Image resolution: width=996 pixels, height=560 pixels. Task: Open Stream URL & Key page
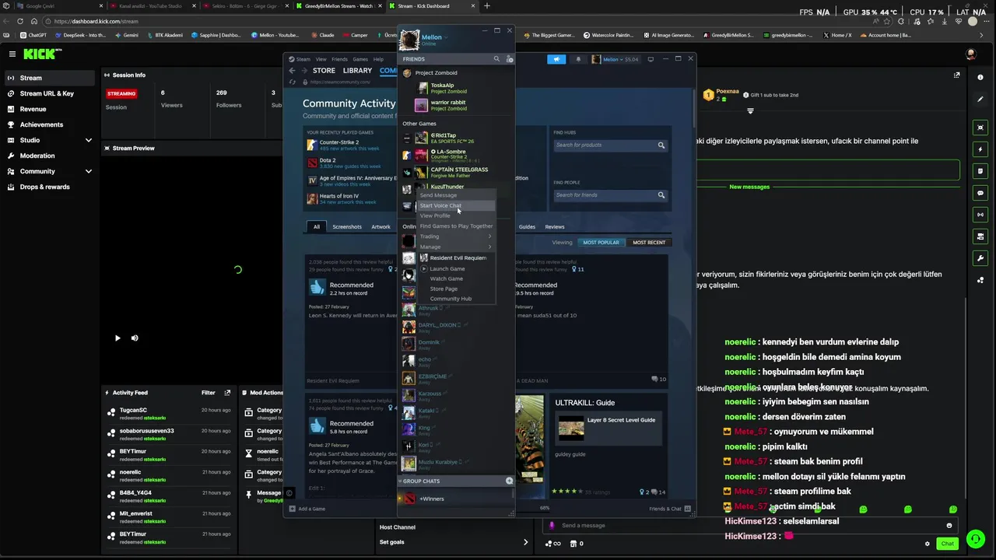pyautogui.click(x=47, y=93)
